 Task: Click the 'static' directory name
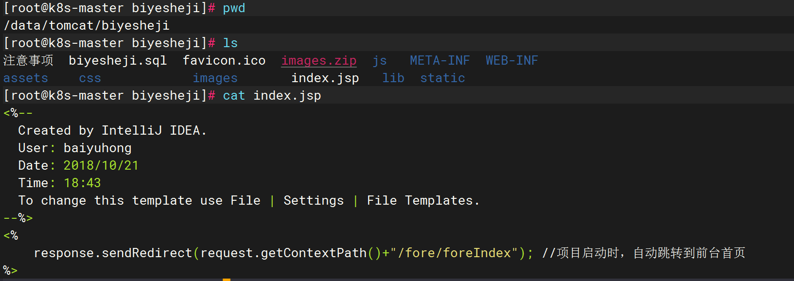pyautogui.click(x=442, y=78)
